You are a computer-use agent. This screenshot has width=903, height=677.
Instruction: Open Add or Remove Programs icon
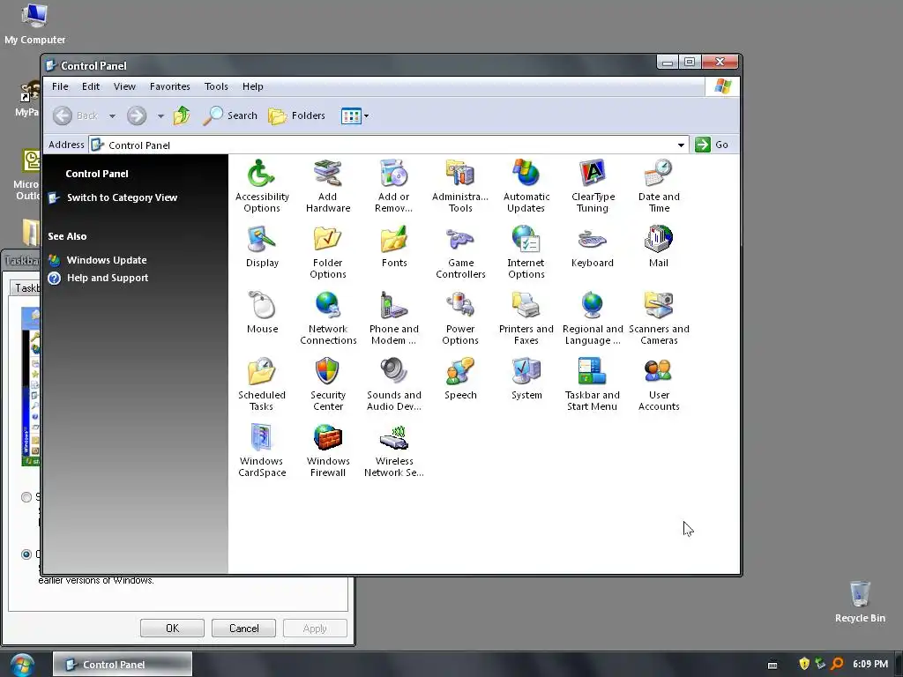point(394,185)
